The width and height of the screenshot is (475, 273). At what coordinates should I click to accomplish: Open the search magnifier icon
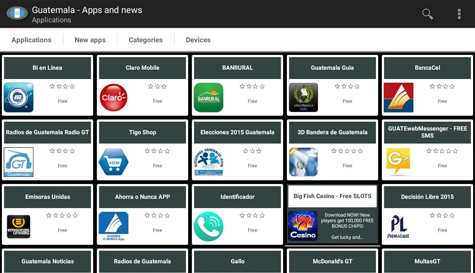tap(427, 14)
